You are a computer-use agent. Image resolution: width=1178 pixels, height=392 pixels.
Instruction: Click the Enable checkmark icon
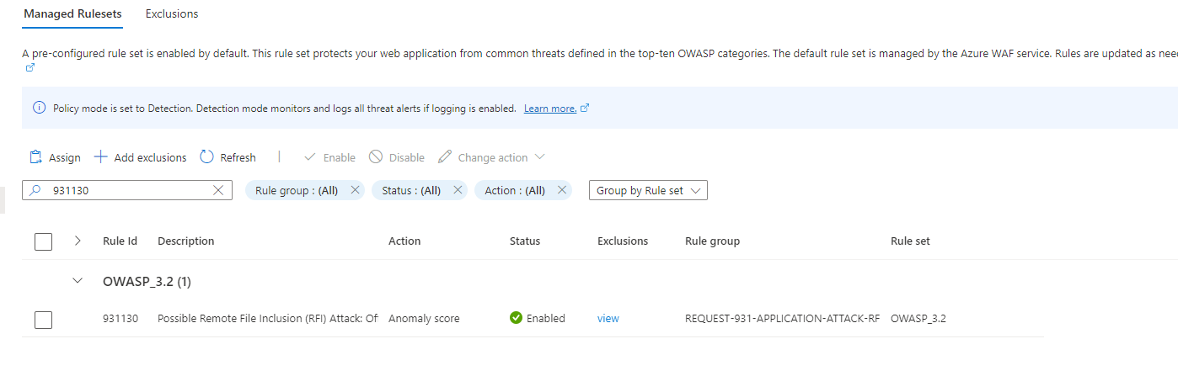tap(310, 157)
